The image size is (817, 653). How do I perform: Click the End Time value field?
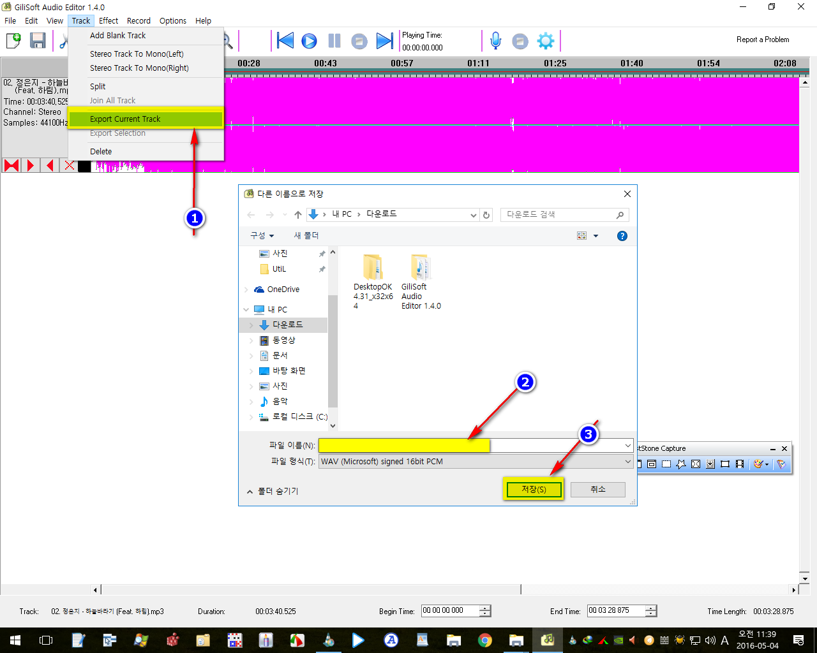616,611
